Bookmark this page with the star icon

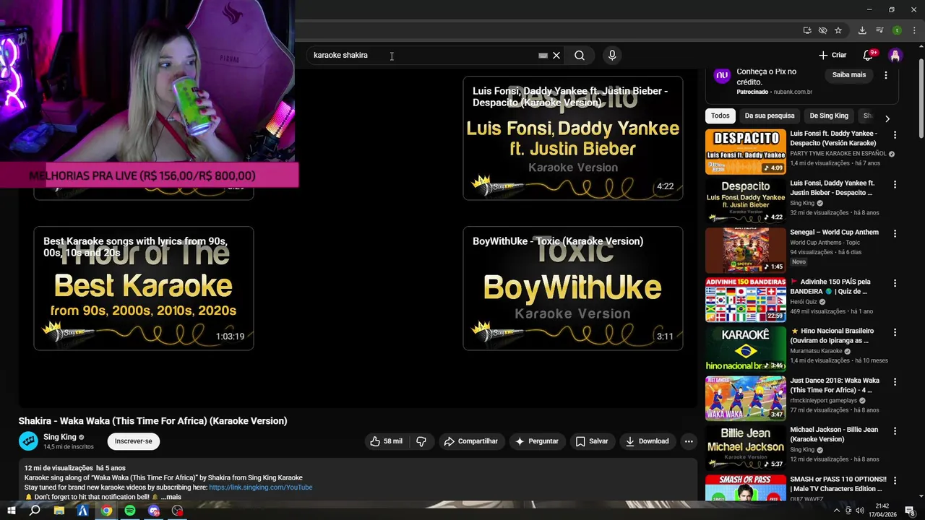coord(838,30)
